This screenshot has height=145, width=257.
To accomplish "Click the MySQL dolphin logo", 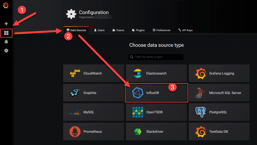I will tap(75, 112).
